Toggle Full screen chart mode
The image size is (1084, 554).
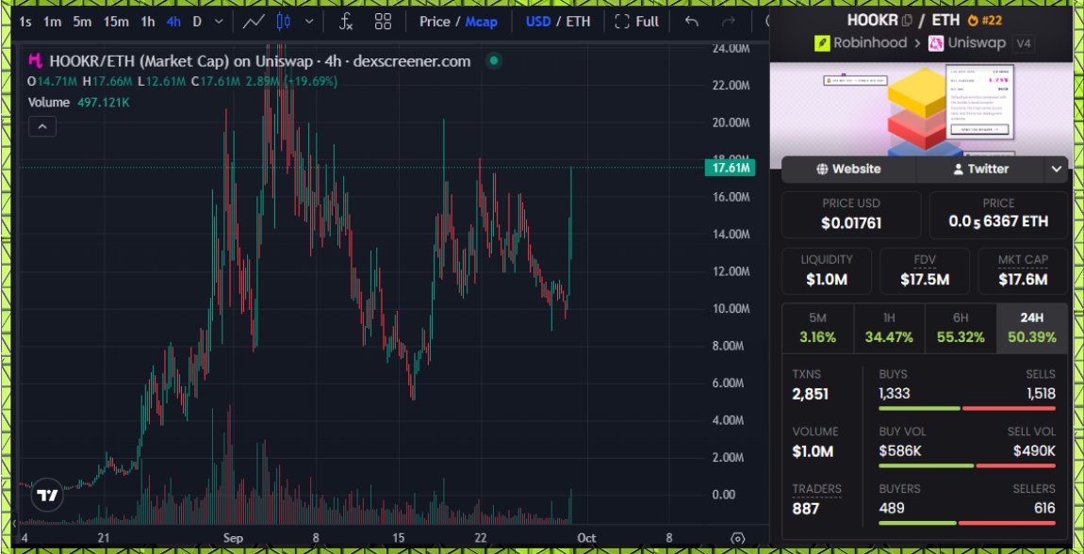636,22
